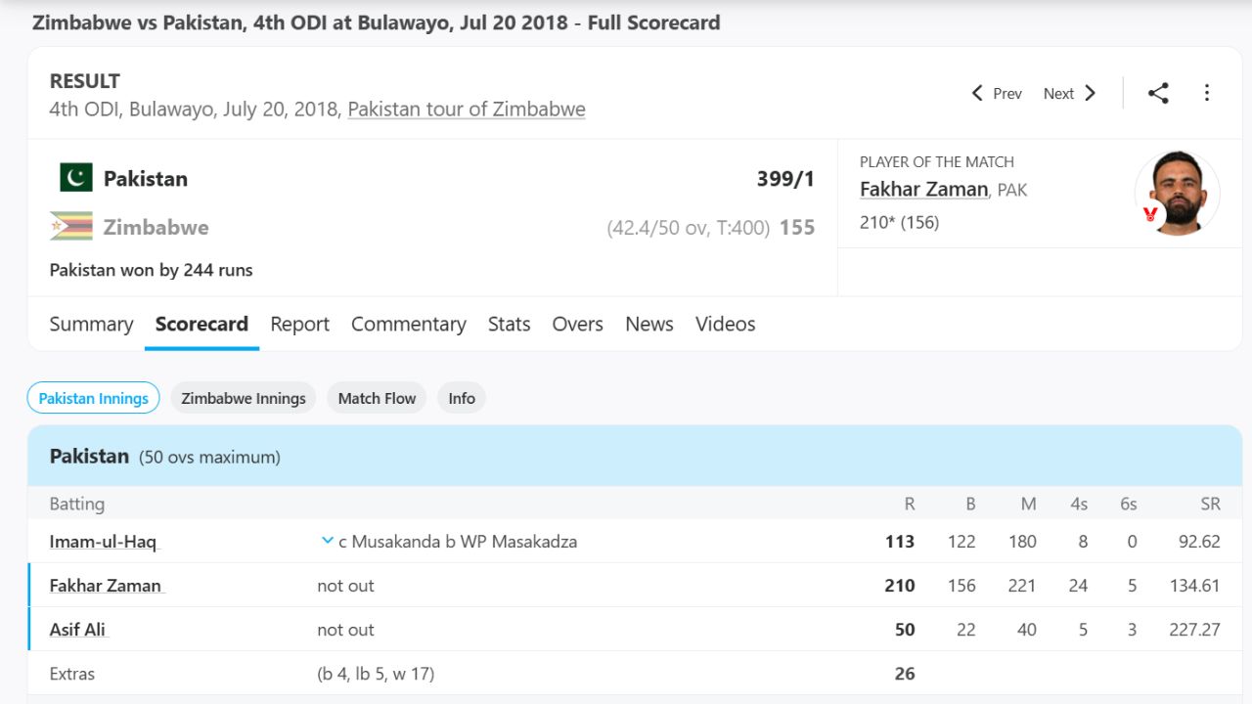The image size is (1252, 704).
Task: Open Asif Ali's player profile
Action: tap(77, 630)
